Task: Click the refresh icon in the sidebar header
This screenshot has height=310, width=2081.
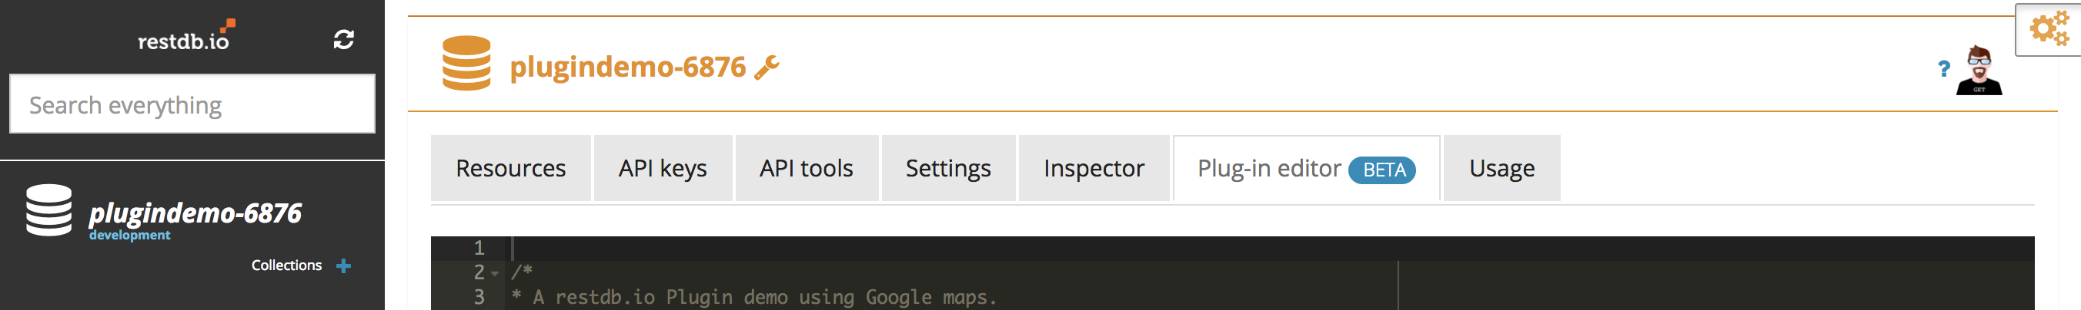Action: click(x=343, y=39)
